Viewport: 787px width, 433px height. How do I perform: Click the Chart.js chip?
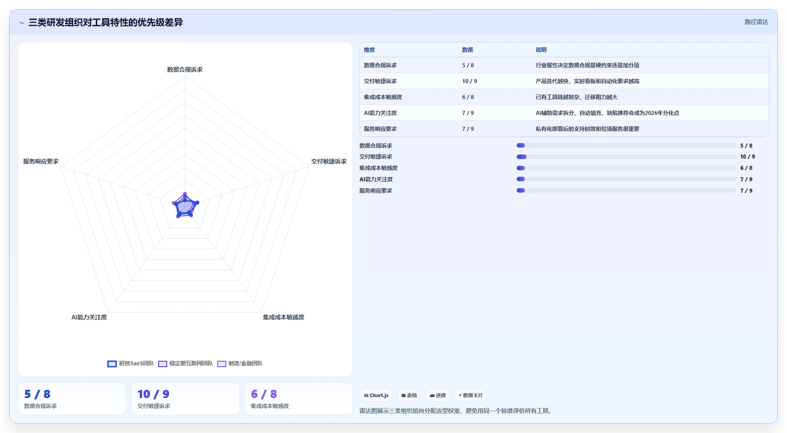tap(376, 395)
